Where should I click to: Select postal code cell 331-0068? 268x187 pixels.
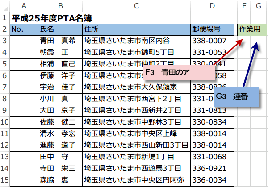click(x=212, y=157)
